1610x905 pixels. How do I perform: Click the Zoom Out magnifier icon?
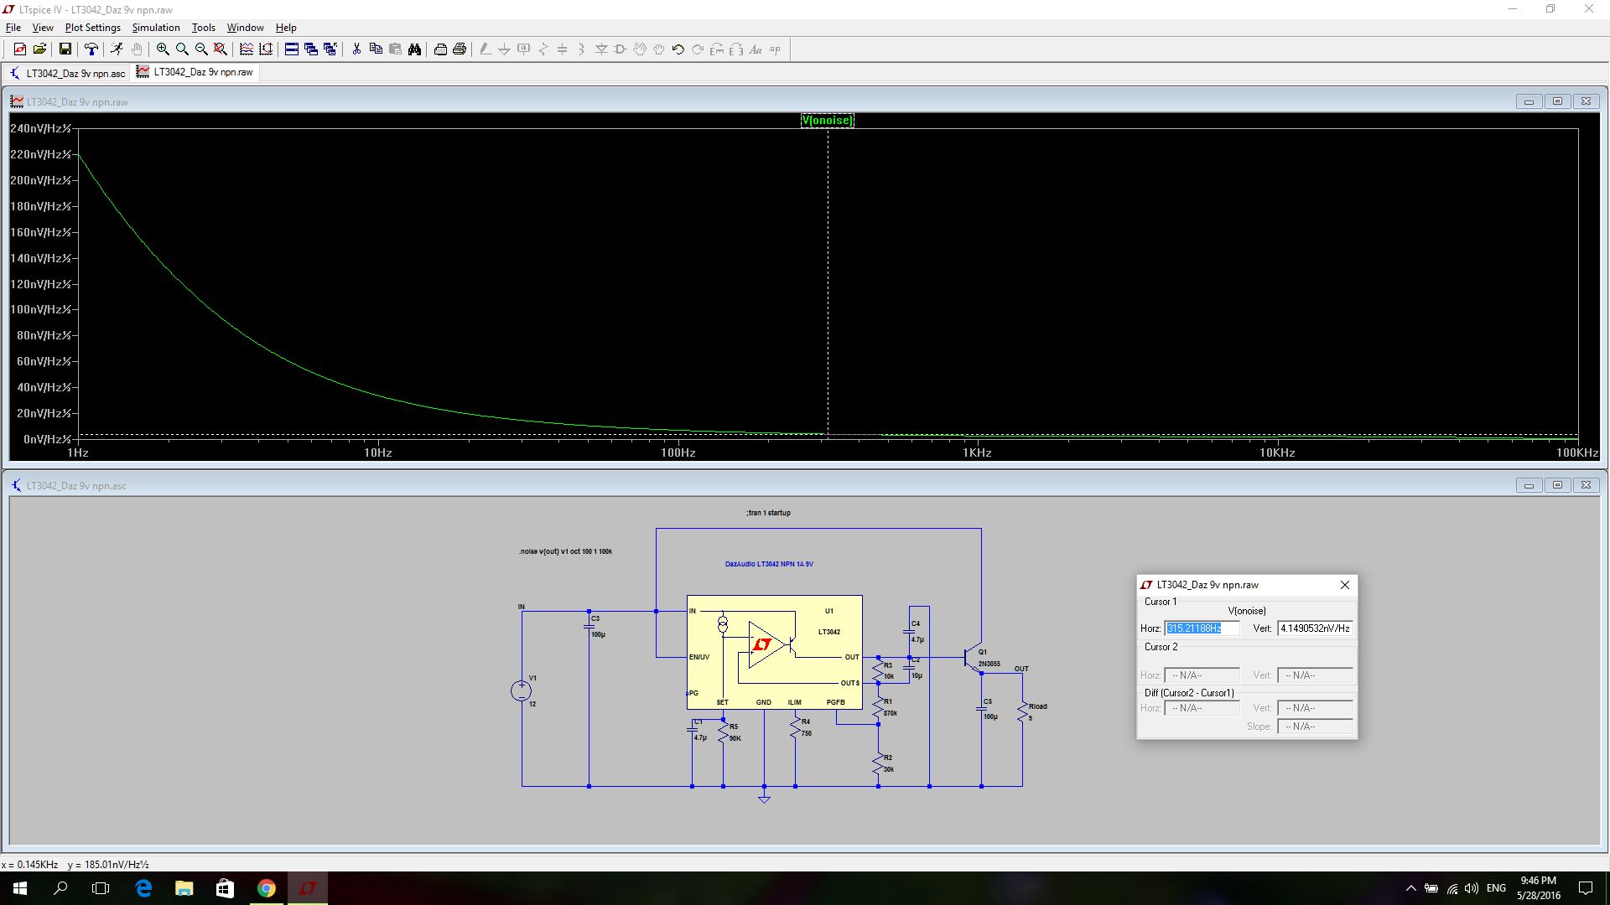[201, 49]
